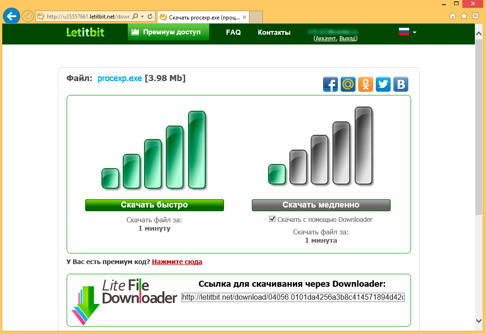The width and height of the screenshot is (486, 334).
Task: Click the 'Скачать быстро' button
Action: point(154,205)
